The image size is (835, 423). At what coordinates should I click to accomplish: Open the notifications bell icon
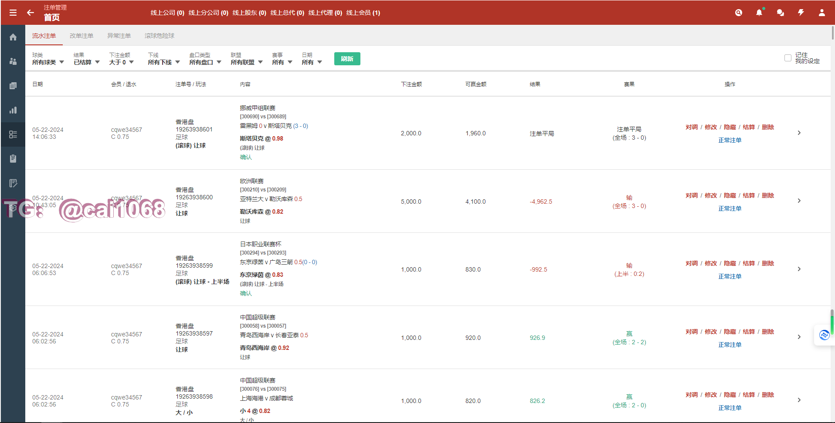[x=759, y=13]
